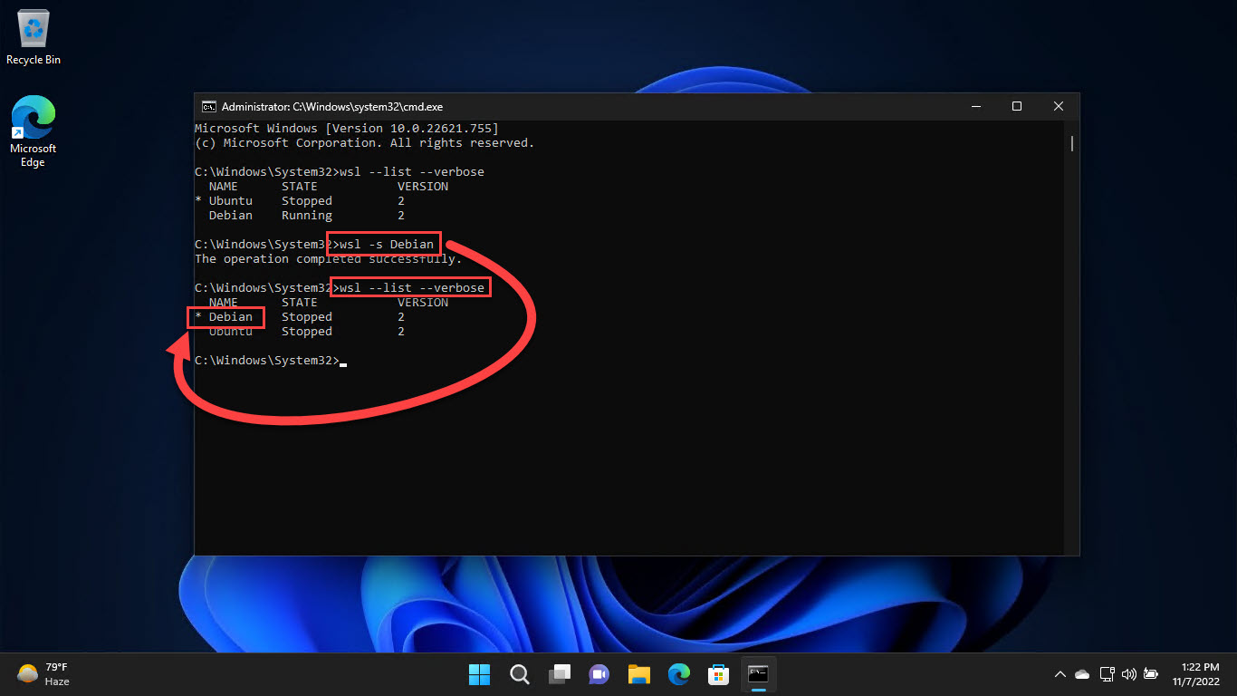Open network settings from the system tray
1237x696 pixels.
point(1107,674)
